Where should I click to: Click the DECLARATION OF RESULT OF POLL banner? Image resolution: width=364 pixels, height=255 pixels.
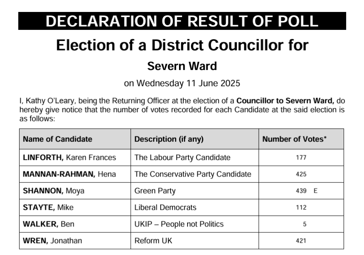click(182, 21)
